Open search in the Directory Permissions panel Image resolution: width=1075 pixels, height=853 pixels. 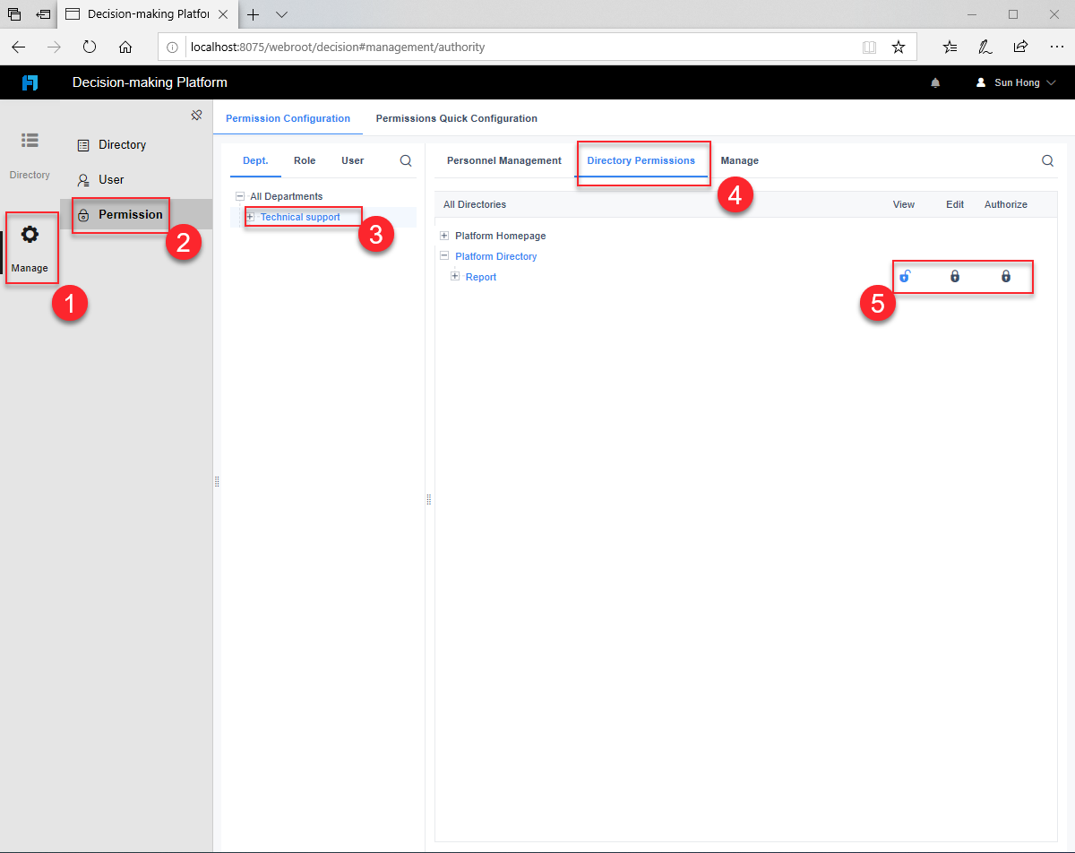(1047, 160)
